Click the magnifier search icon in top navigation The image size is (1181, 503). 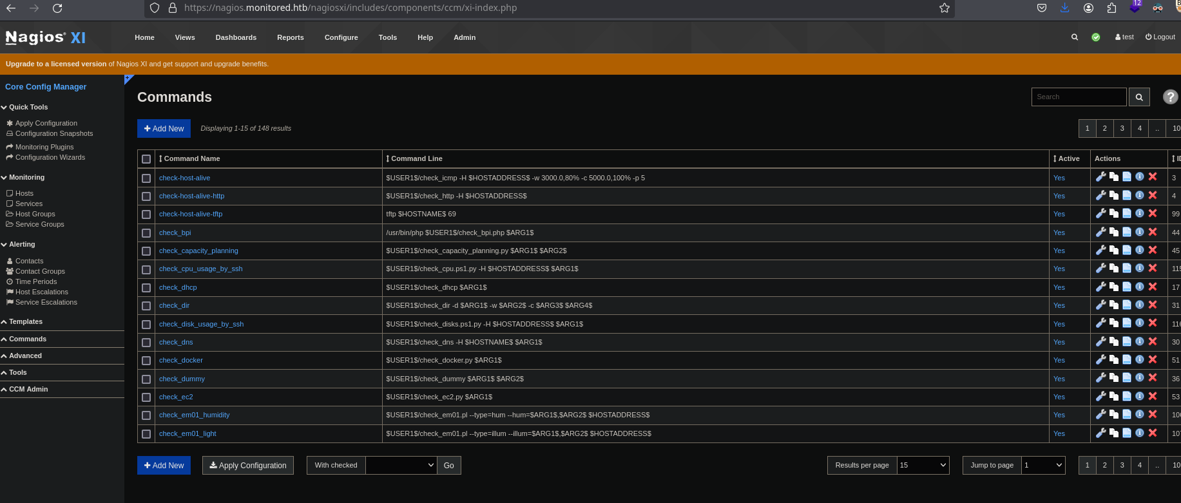point(1074,37)
